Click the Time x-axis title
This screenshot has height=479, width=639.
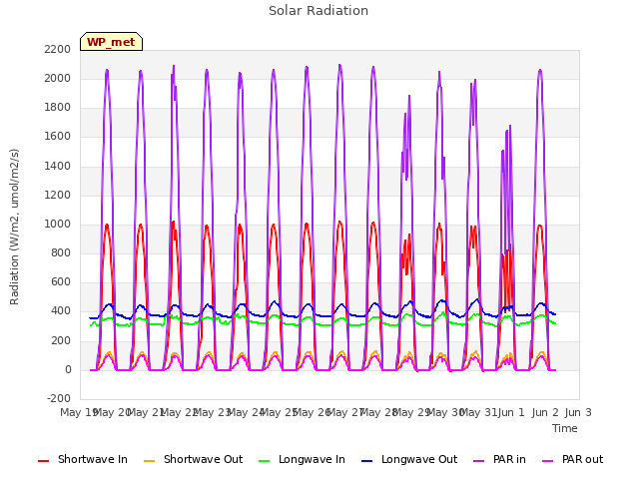[x=565, y=428]
